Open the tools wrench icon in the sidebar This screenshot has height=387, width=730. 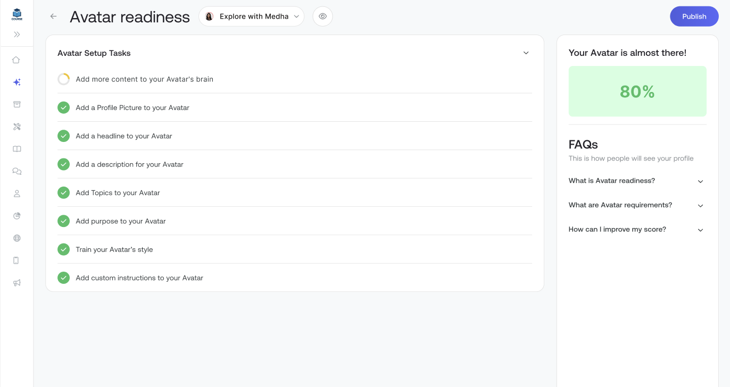point(16,127)
